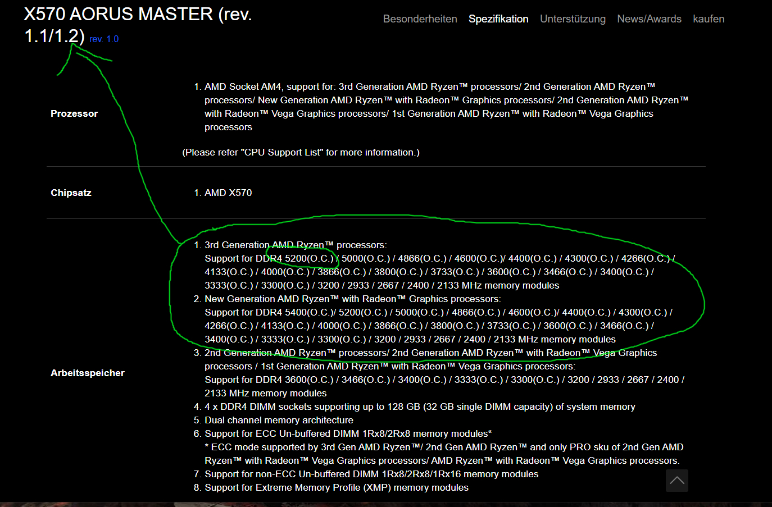
Task: Click the DDR4 5400(O.C.) value
Action: (x=294, y=312)
